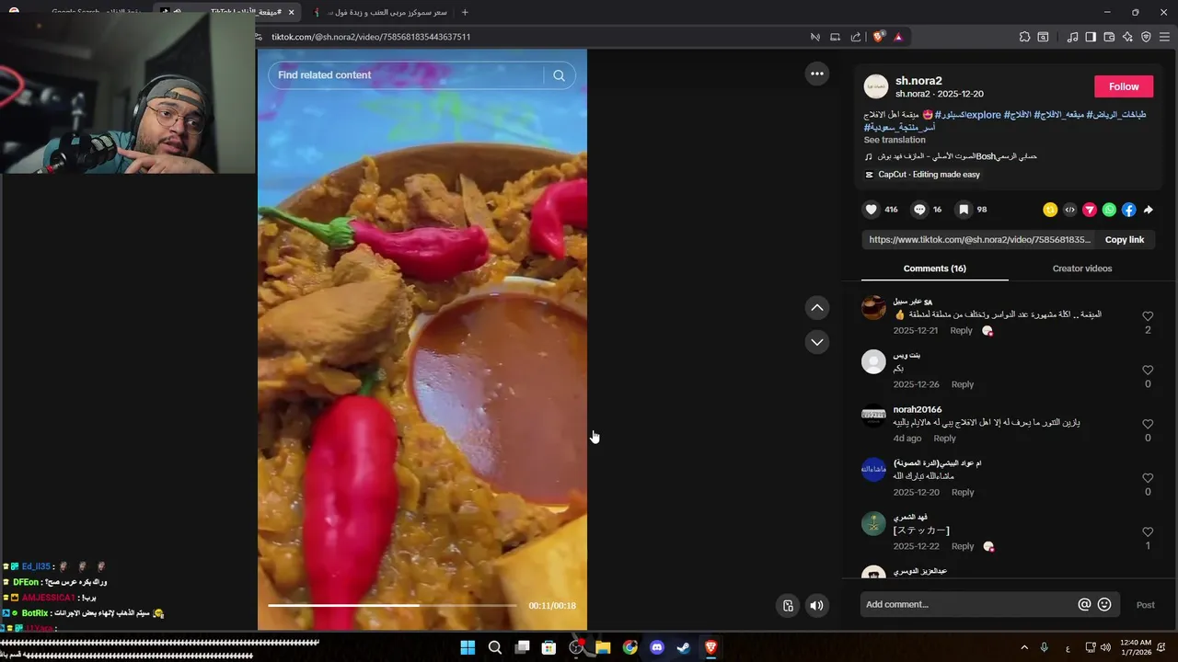Open the Windows Start menu
Viewport: 1178px width, 662px height.
coord(468,647)
